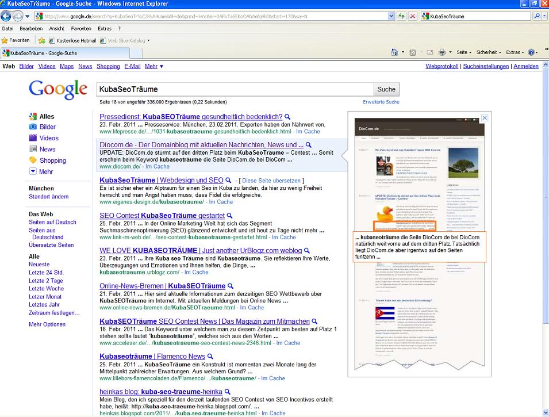Click the Anmelden sign-in link

tap(526, 66)
